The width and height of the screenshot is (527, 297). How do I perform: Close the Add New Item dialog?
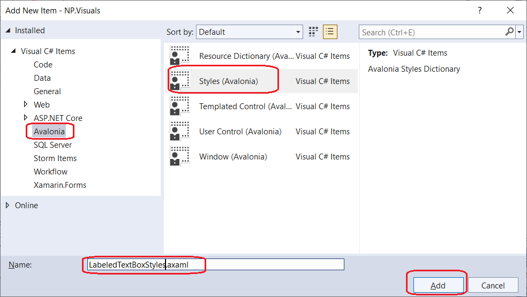pos(510,10)
